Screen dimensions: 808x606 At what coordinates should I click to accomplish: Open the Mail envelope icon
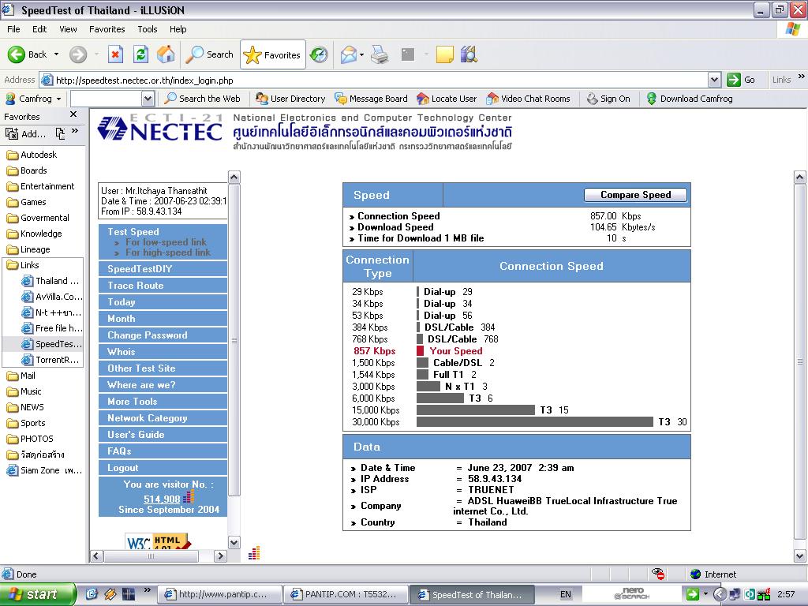(x=349, y=54)
